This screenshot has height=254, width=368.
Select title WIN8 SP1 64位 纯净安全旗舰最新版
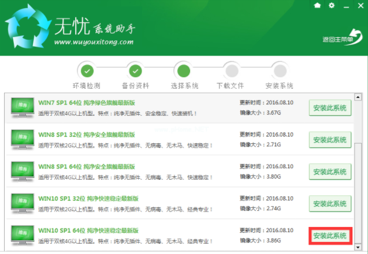coord(87,166)
